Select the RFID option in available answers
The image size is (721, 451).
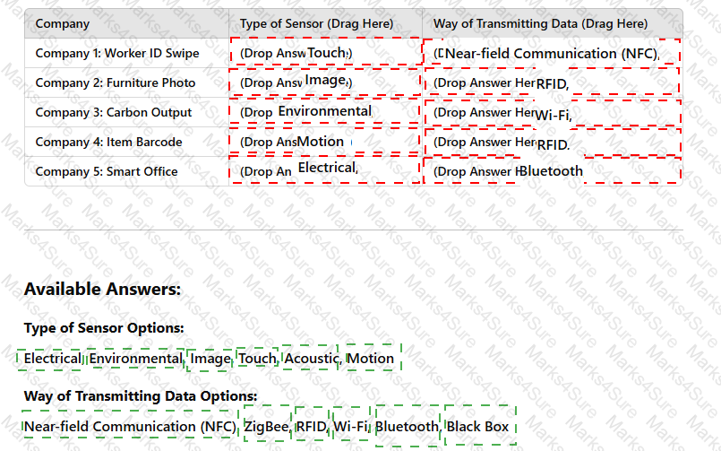[313, 424]
